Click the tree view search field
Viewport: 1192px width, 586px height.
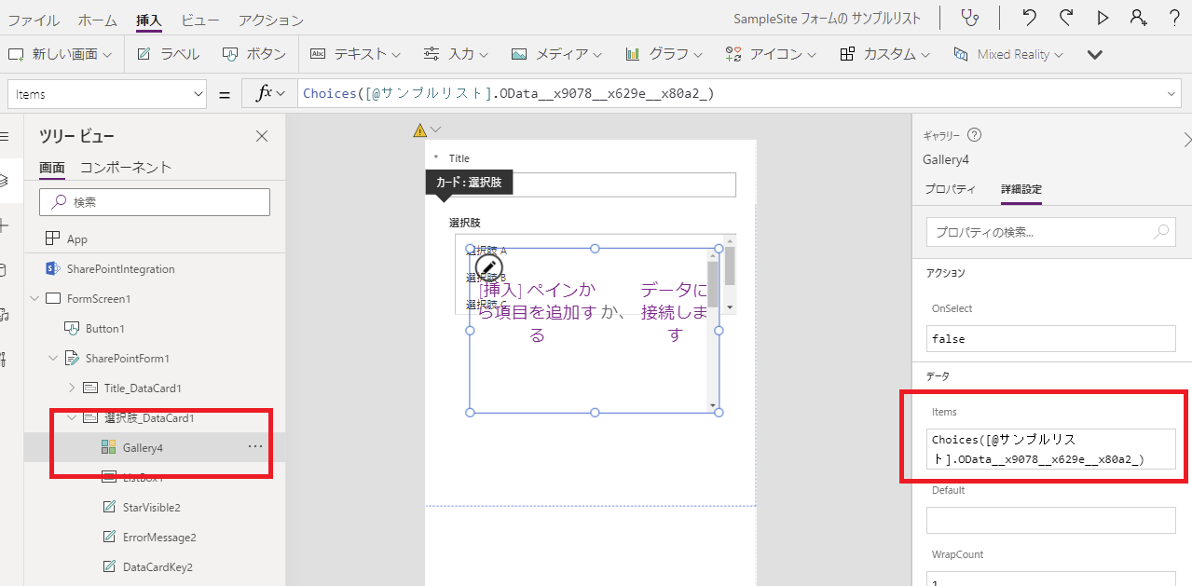pos(155,202)
